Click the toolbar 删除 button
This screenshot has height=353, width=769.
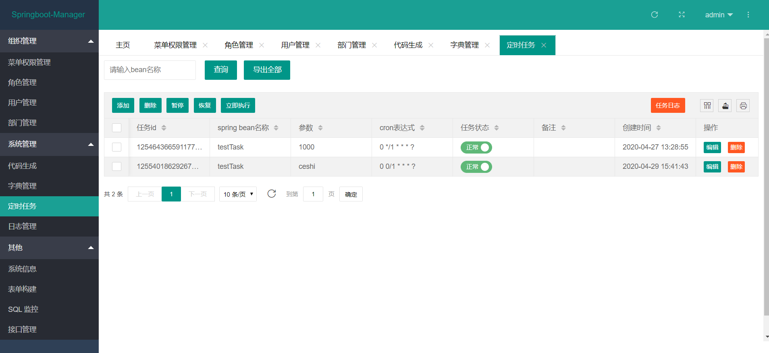click(x=150, y=106)
